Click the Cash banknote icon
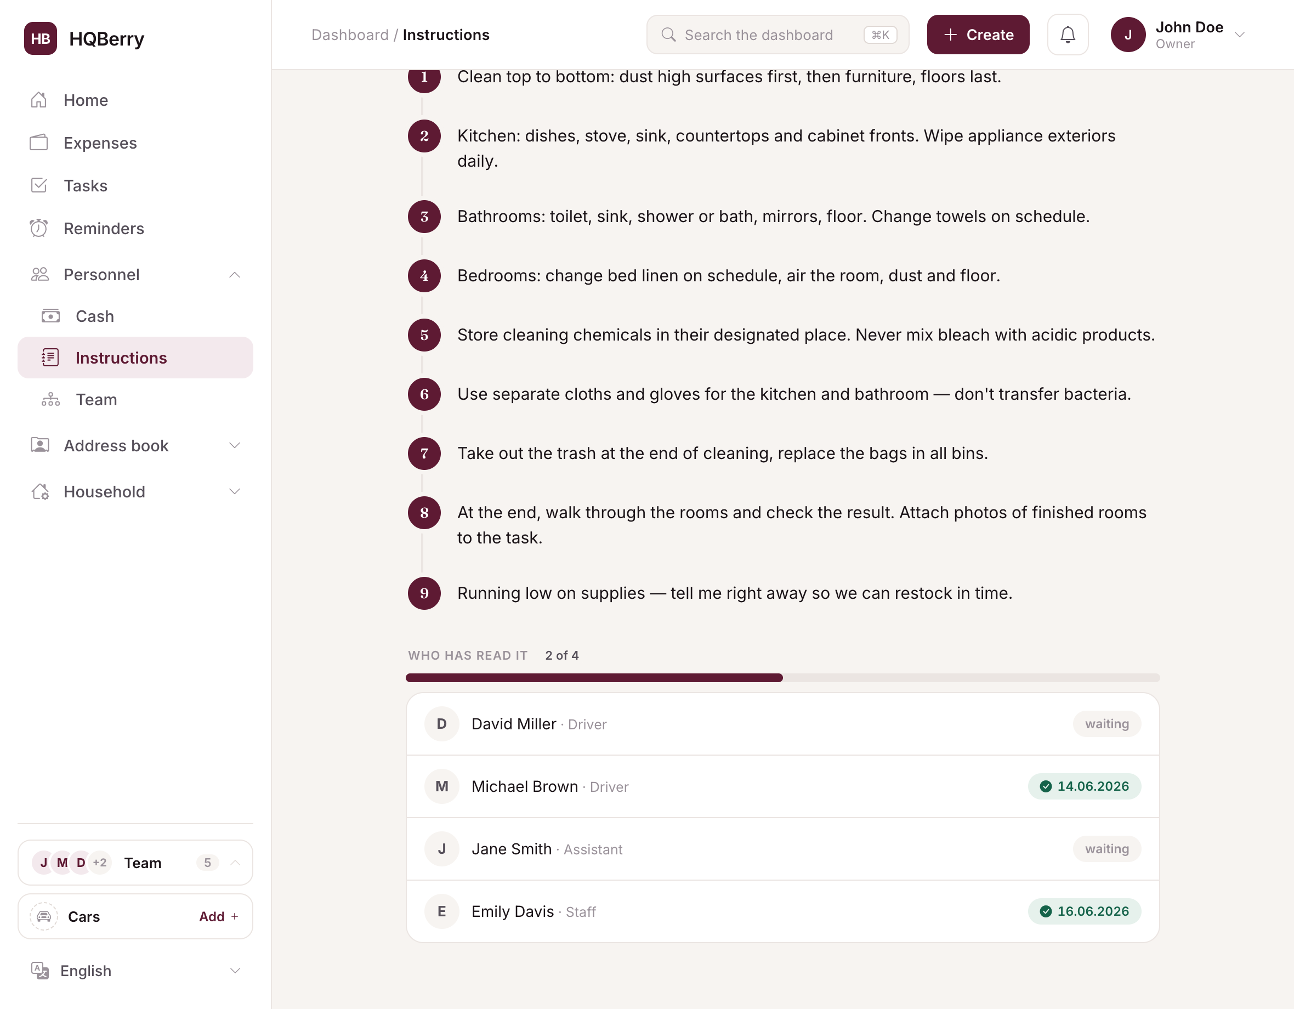 pyautogui.click(x=51, y=316)
